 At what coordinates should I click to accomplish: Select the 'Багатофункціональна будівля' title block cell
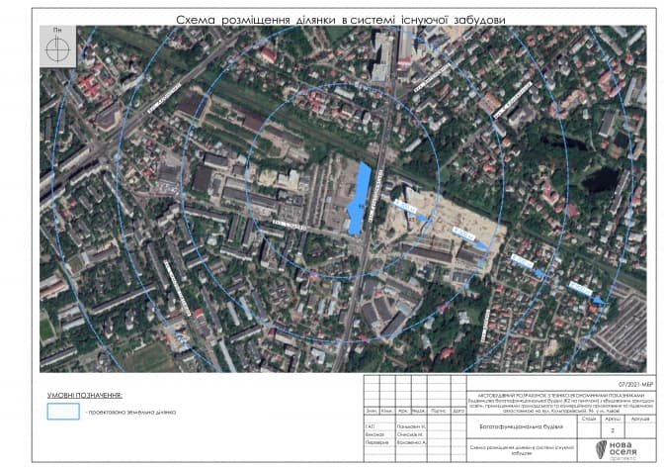(522, 426)
